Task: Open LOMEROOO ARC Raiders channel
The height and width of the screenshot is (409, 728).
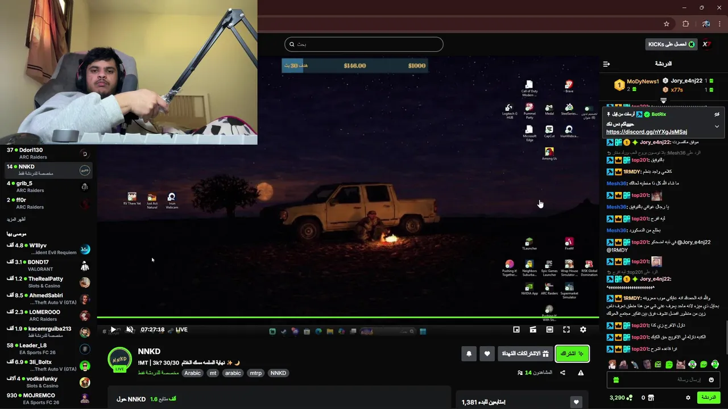Action: (x=48, y=315)
